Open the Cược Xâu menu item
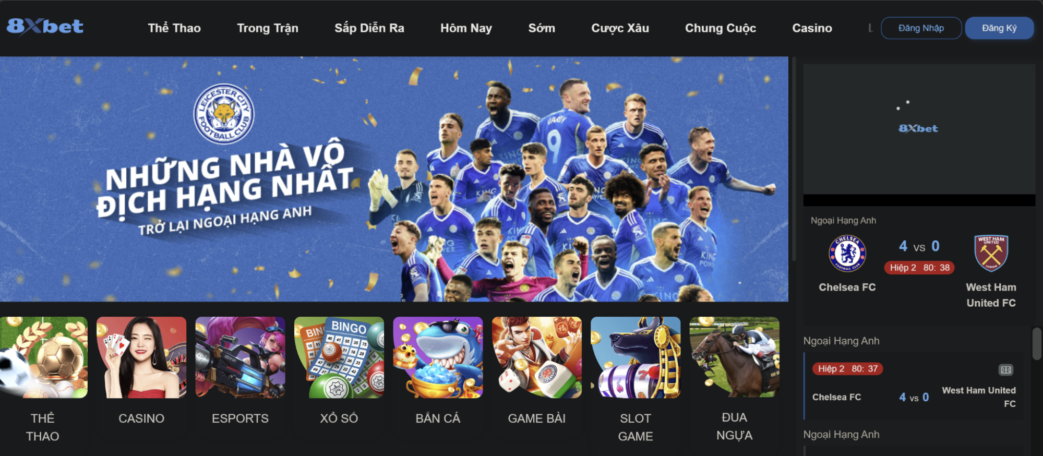 620,28
